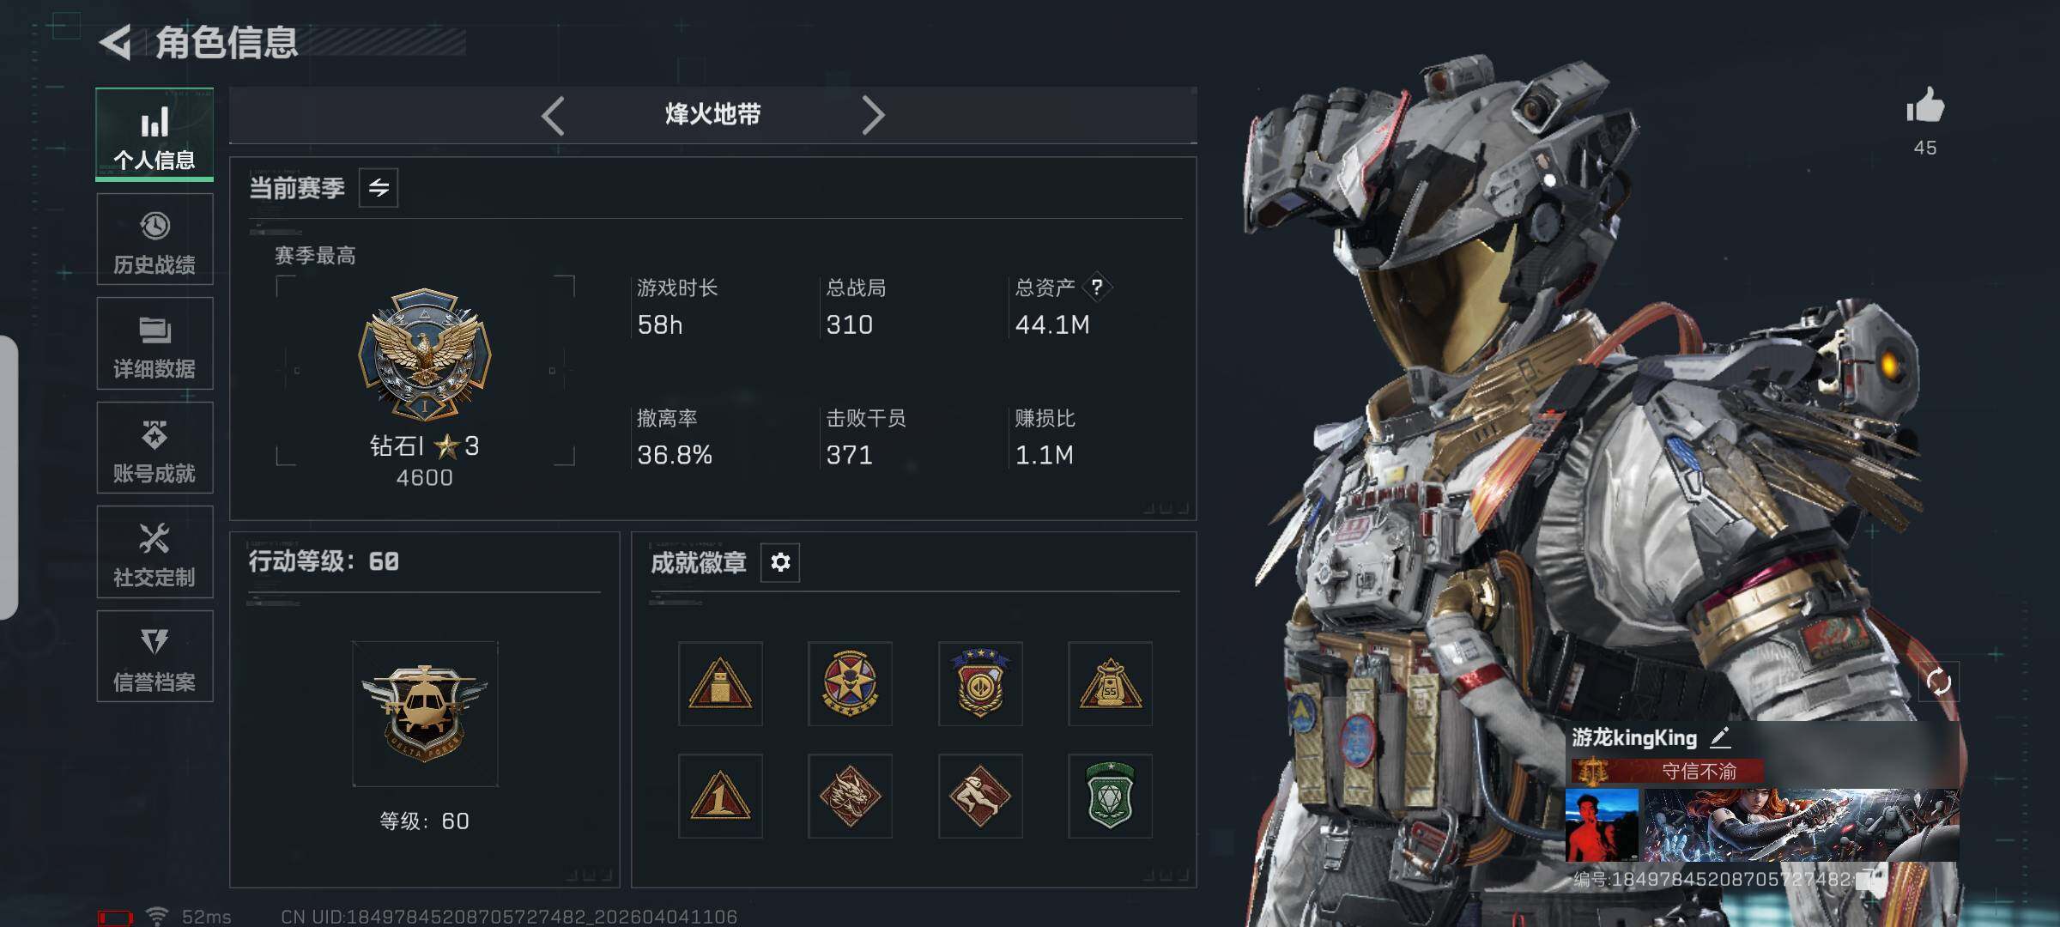Viewport: 2060px width, 927px height.
Task: Like the profile with the thumbs-up icon
Action: (x=1925, y=106)
